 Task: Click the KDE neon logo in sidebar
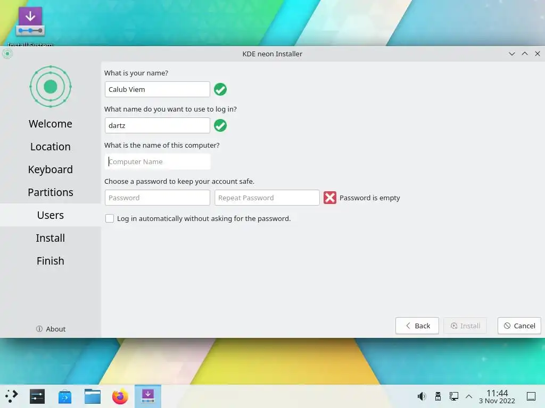pyautogui.click(x=51, y=87)
